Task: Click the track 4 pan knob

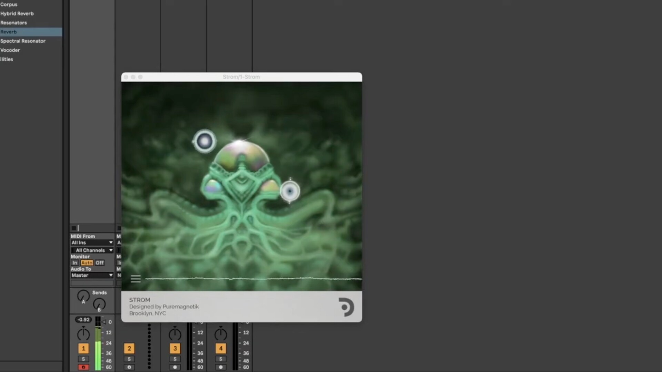Action: point(221,333)
